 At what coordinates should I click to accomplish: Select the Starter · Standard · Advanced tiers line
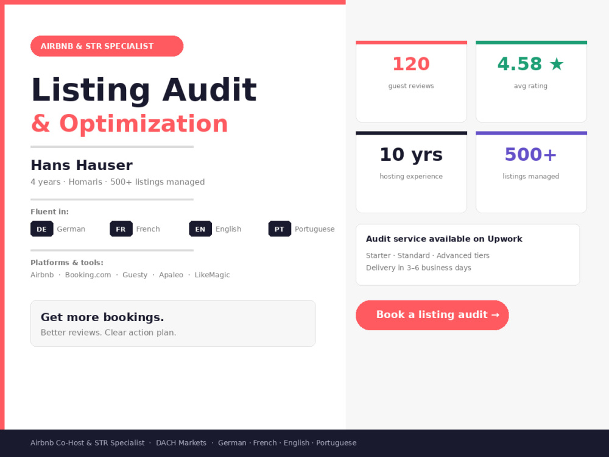[x=428, y=255]
